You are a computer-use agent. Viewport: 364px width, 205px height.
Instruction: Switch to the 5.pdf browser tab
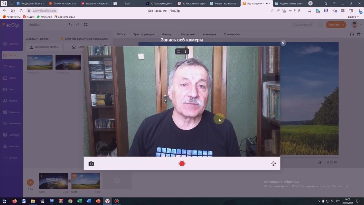[x=127, y=3]
